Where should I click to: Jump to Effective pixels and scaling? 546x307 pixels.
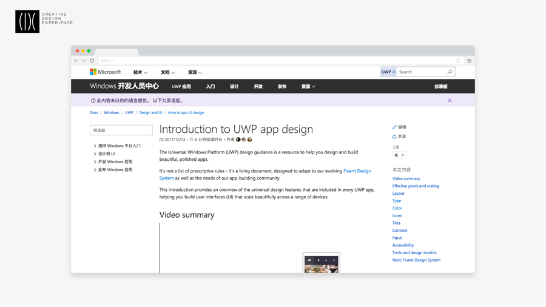point(416,186)
